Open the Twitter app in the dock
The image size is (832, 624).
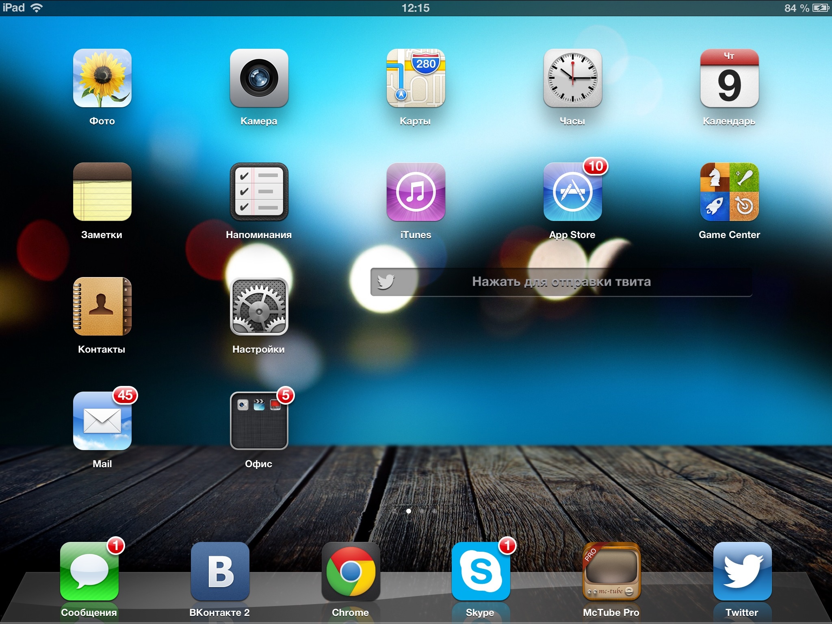[742, 571]
